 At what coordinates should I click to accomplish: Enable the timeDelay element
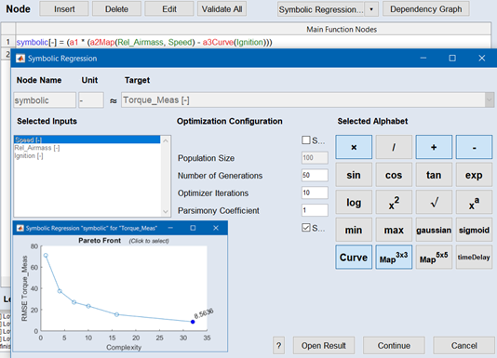point(474,257)
